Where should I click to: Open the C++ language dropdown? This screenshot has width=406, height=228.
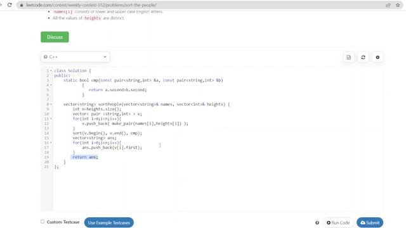[x=75, y=57]
